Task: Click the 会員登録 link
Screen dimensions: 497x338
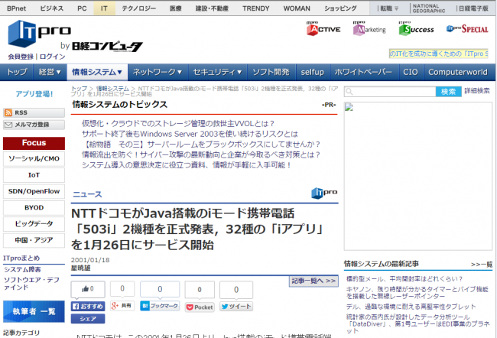Action: [21, 57]
